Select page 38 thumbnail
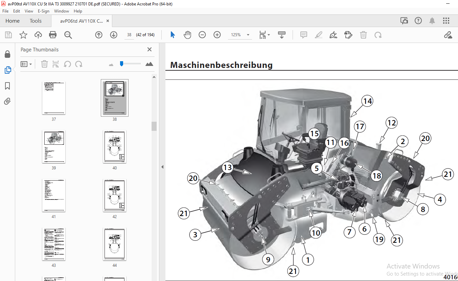This screenshot has width=458, height=281. (115, 98)
